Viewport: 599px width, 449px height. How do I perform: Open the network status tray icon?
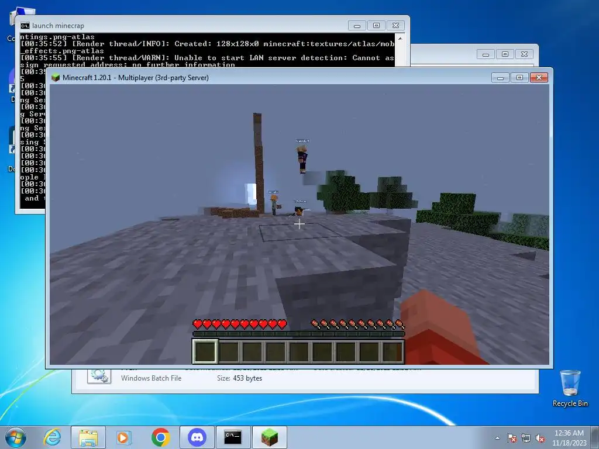(526, 438)
